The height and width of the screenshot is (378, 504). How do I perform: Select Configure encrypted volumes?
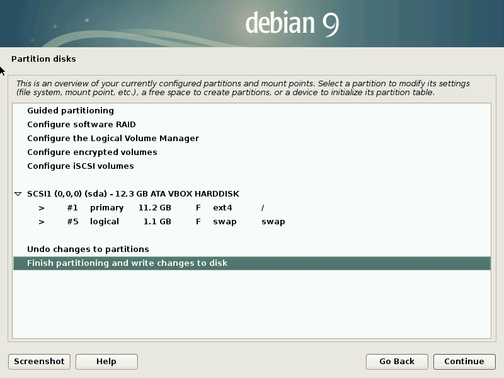[x=93, y=152]
